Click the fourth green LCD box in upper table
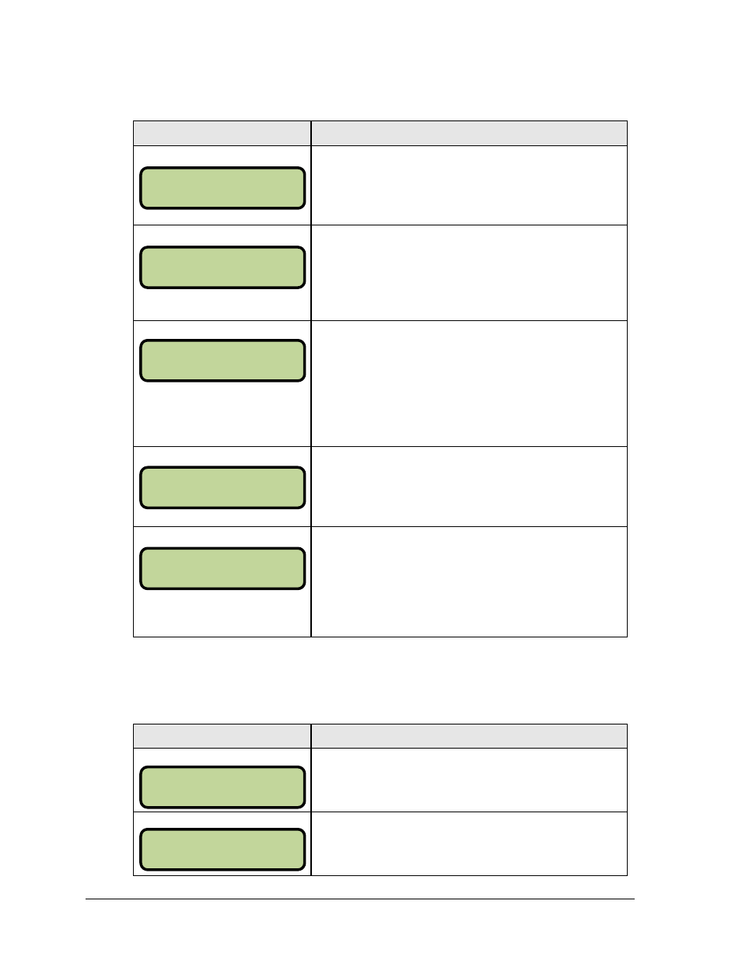Screen dimensions: 742x960 [222, 487]
